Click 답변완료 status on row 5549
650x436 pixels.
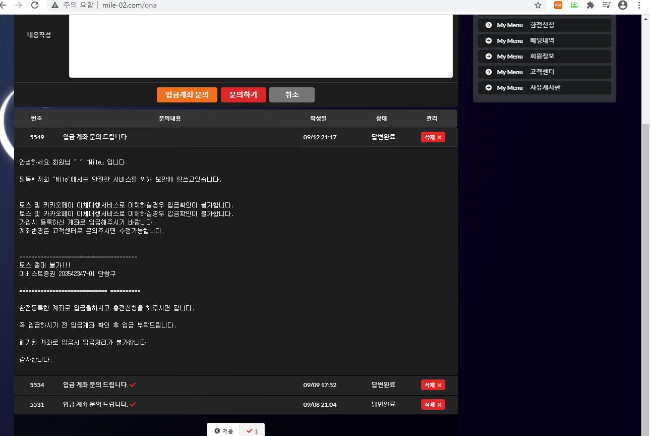coord(383,137)
